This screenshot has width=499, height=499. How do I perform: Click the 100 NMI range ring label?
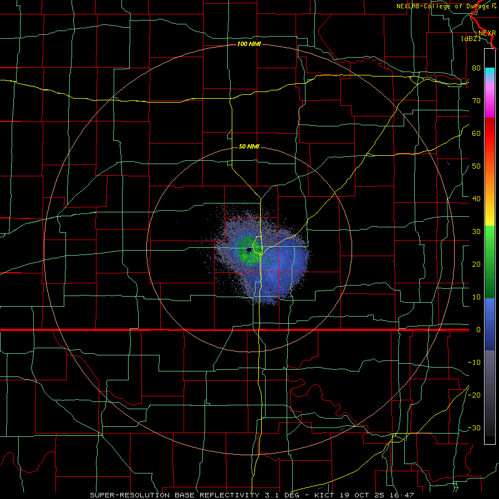point(249,44)
